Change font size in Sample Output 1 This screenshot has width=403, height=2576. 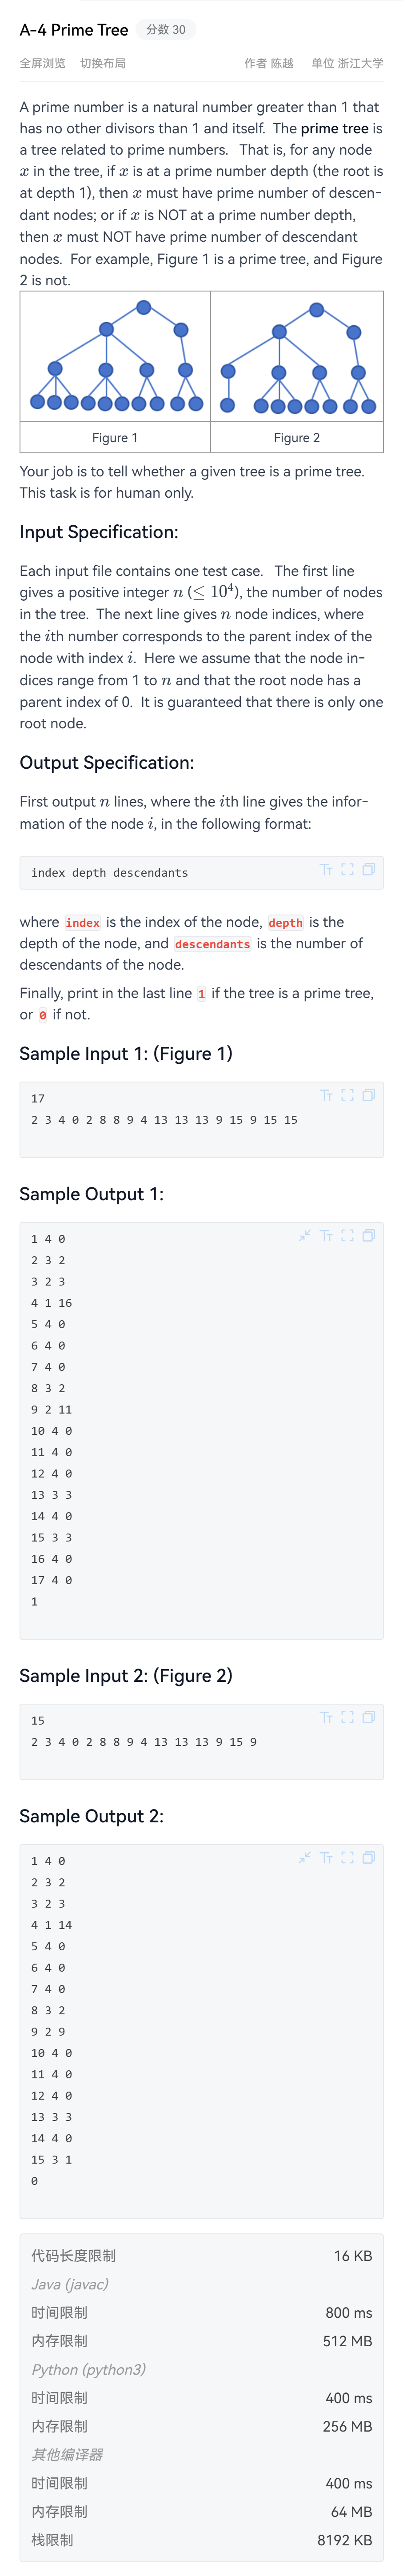point(326,1236)
